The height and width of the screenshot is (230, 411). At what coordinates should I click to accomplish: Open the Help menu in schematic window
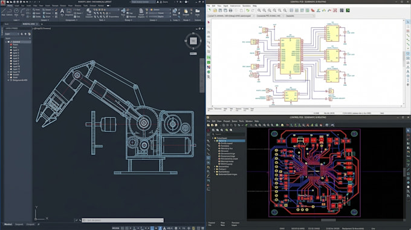[x=254, y=6]
